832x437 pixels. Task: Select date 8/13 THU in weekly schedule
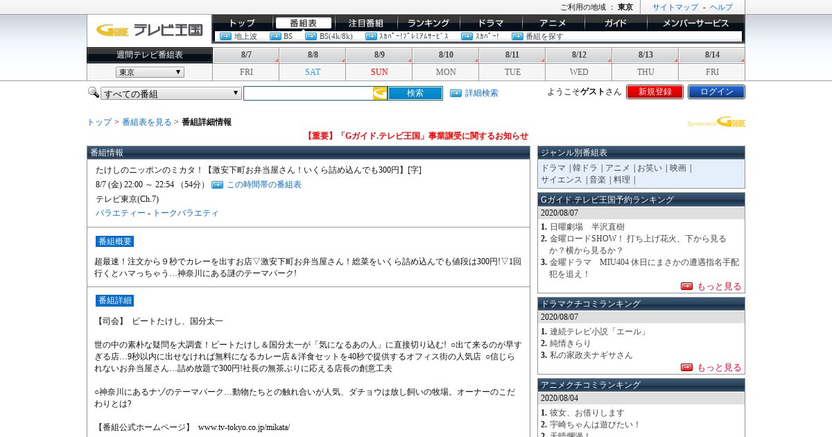[x=645, y=64]
